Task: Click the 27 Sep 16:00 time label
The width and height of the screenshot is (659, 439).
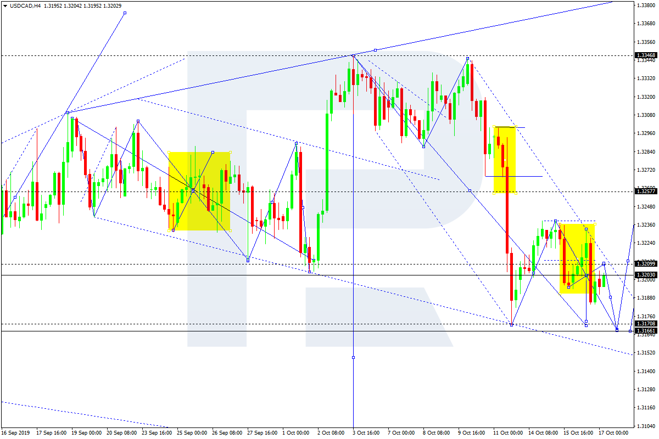Action: [264, 433]
